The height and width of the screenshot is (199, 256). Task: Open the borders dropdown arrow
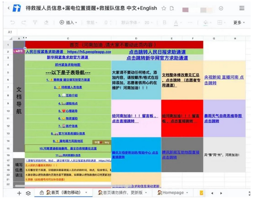pos(225,22)
